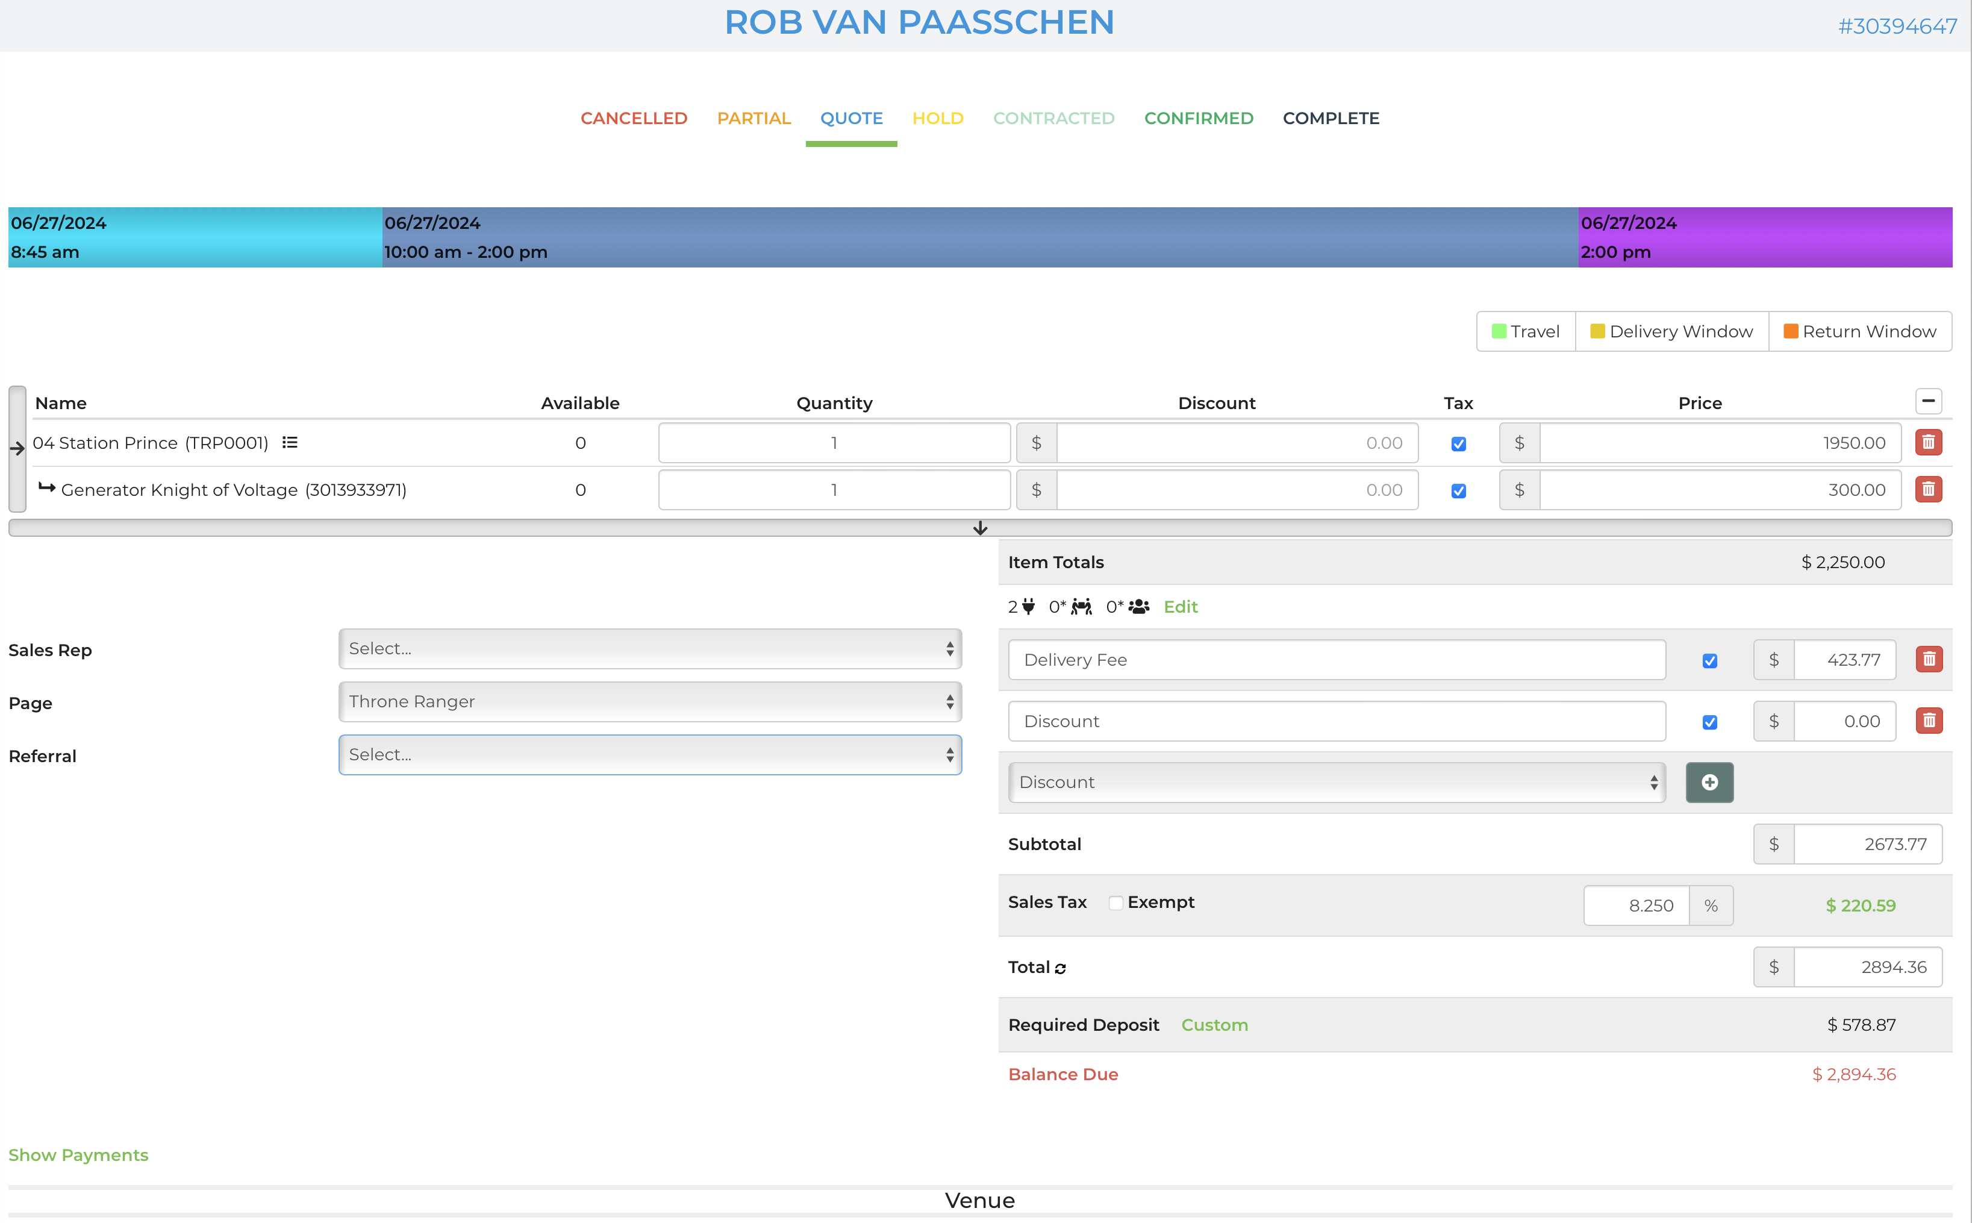1972x1223 pixels.
Task: Switch status to CONFIRMED tab
Action: point(1198,118)
